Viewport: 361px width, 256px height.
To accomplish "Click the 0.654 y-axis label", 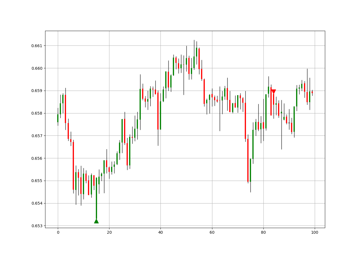I will pyautogui.click(x=37, y=203).
